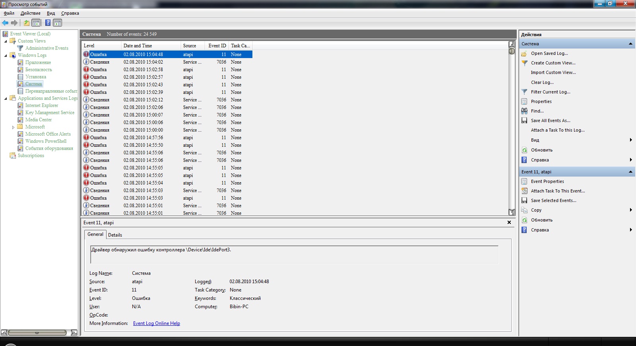Viewport: 636px width, 346px height.
Task: Collapse the Windows Logs tree node
Action: click(6, 55)
